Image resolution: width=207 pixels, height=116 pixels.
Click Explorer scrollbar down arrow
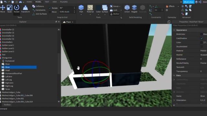pos(59,101)
